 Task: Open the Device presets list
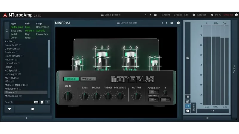pos(127,23)
